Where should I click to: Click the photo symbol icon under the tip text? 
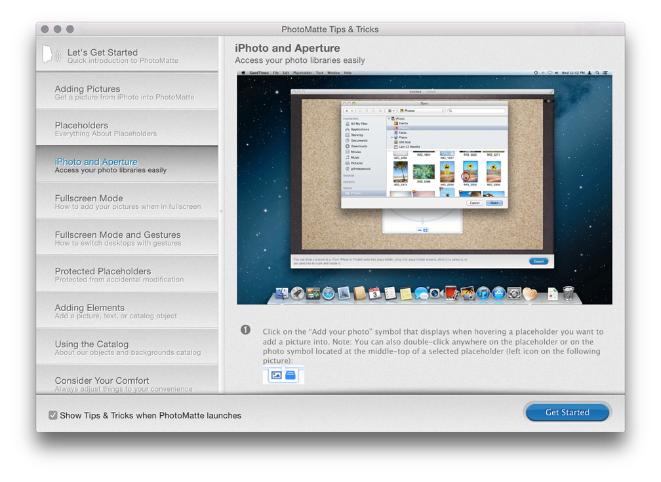(x=277, y=375)
